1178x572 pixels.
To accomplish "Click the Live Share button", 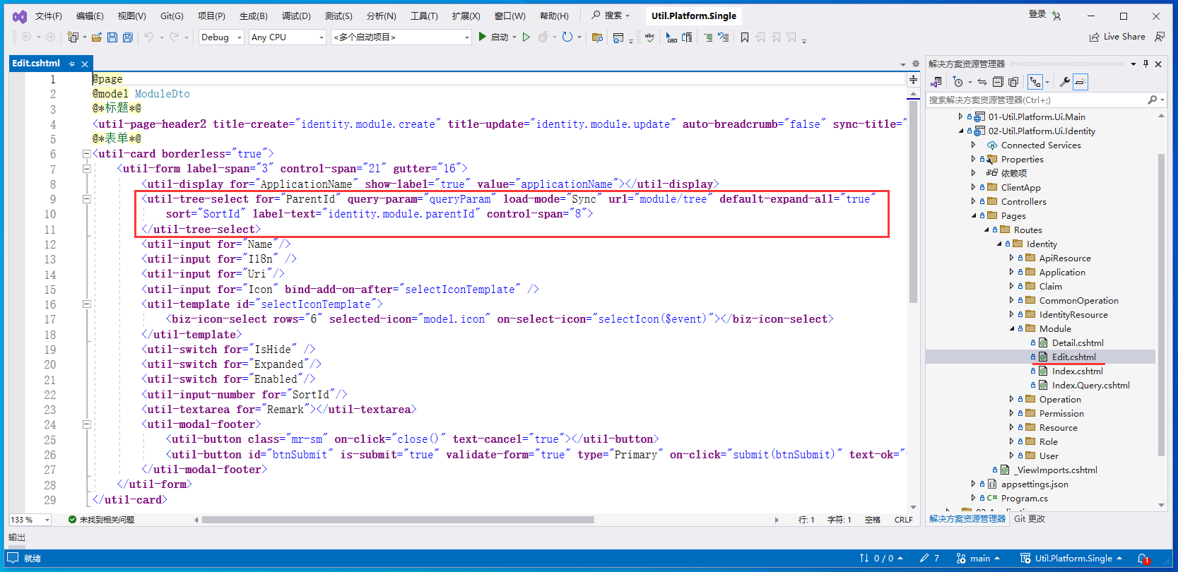I will [1117, 37].
